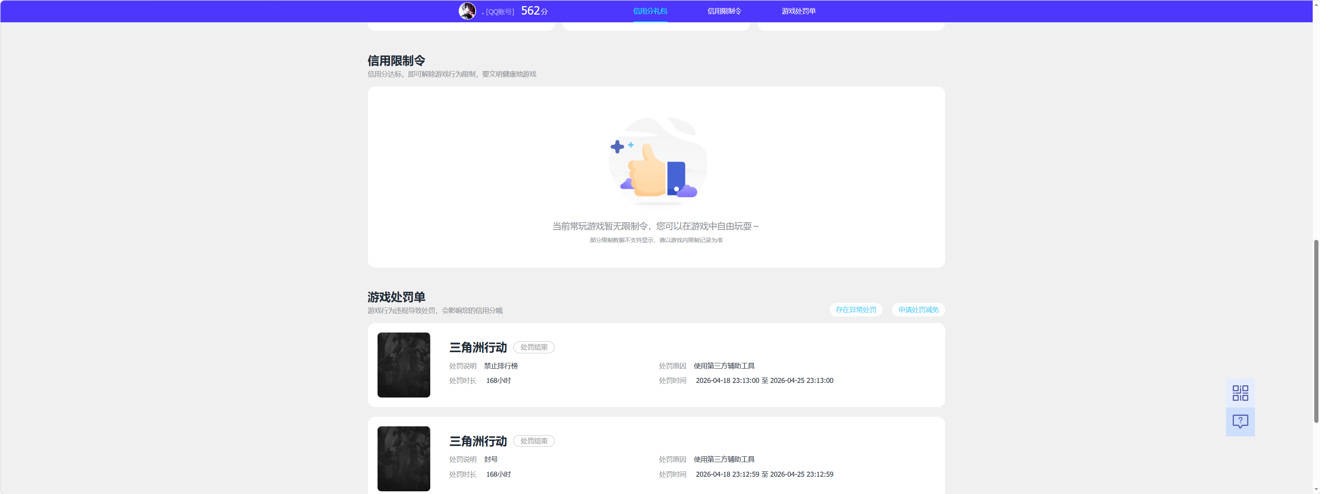Click game thumbnail of 封号 penalty

[404, 459]
